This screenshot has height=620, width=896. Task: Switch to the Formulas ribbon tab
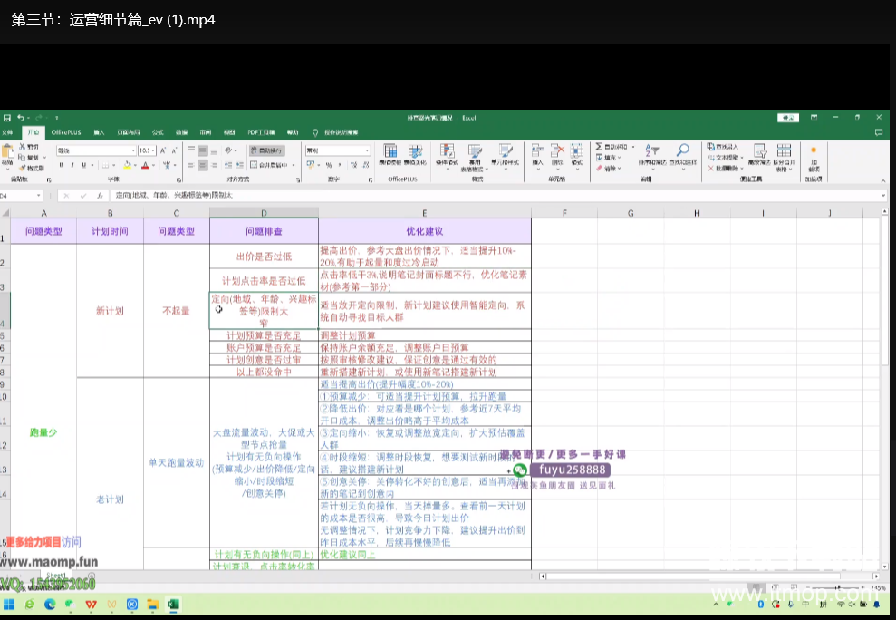(158, 132)
